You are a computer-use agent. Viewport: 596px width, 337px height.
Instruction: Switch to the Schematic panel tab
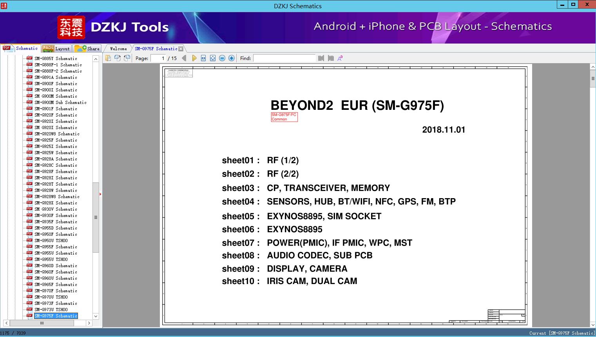(x=20, y=48)
